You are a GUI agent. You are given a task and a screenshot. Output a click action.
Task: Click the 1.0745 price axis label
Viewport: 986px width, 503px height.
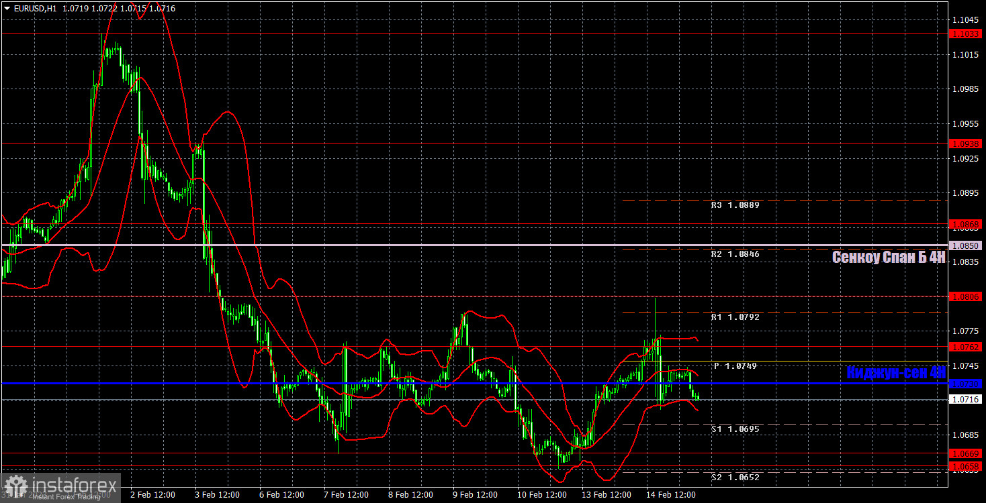(x=966, y=366)
